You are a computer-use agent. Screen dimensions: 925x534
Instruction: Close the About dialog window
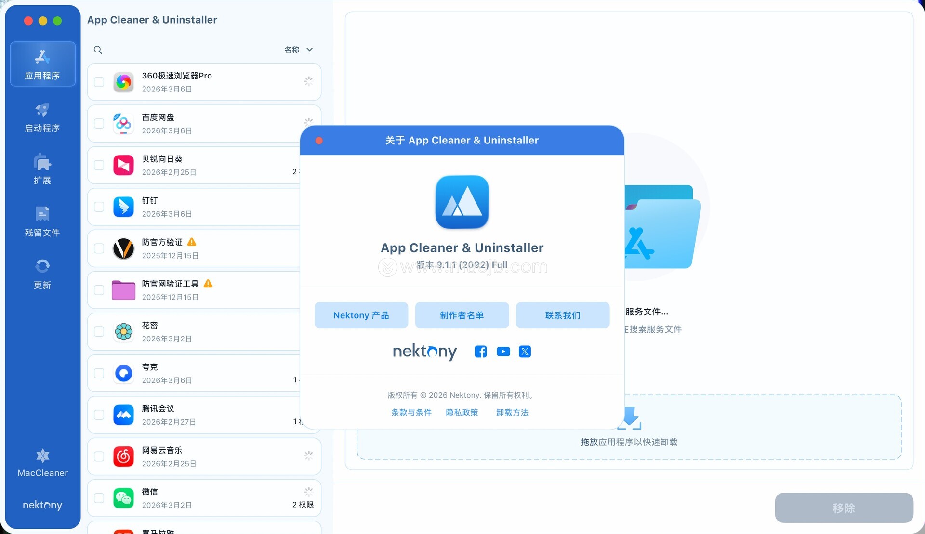[319, 141]
